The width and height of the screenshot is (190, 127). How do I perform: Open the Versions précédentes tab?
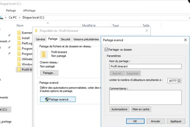(86, 39)
